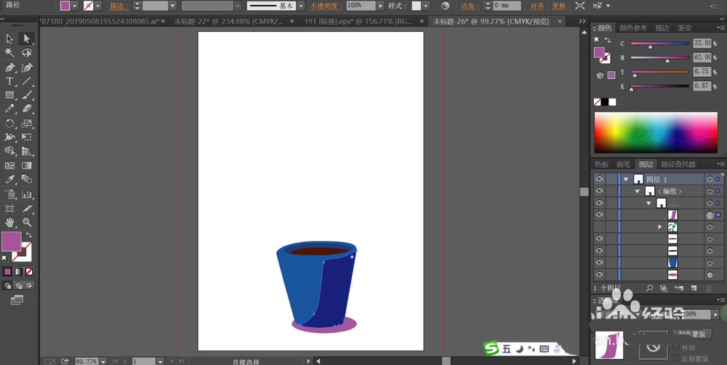Click the color spectrum bar
Viewport: 727px width, 365px height.
656,132
